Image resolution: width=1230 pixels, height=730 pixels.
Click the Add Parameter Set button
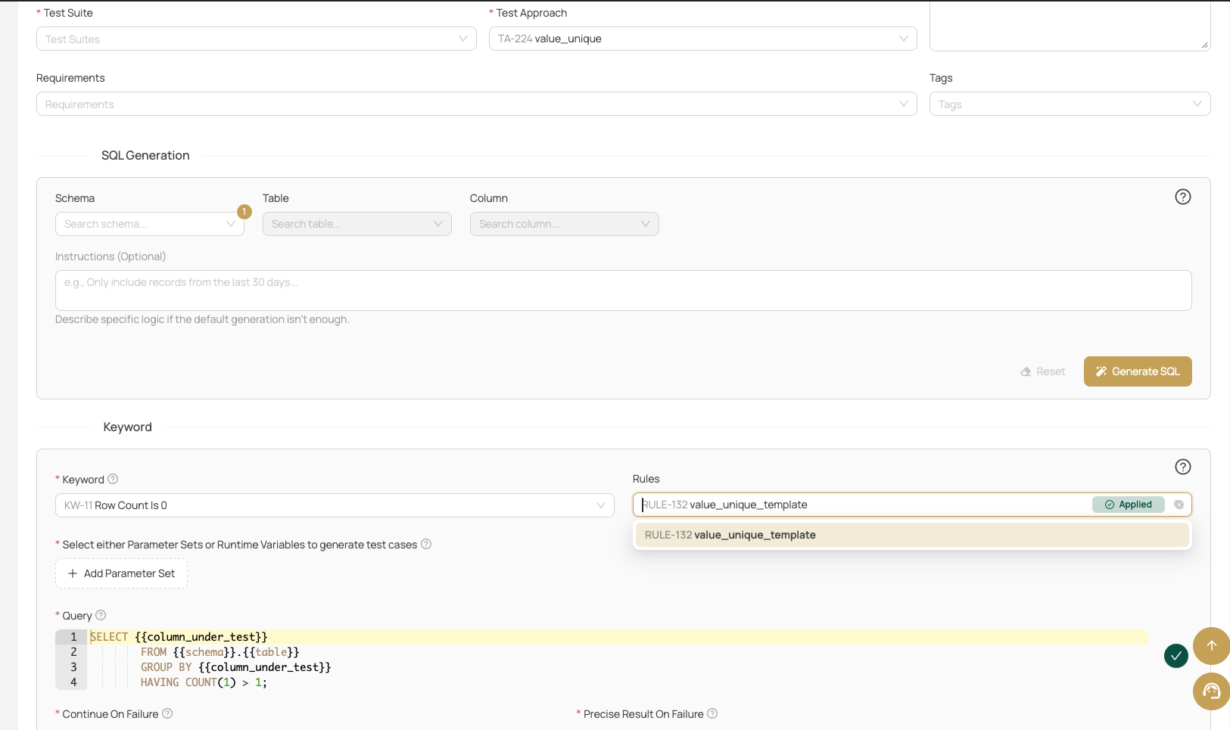point(121,573)
